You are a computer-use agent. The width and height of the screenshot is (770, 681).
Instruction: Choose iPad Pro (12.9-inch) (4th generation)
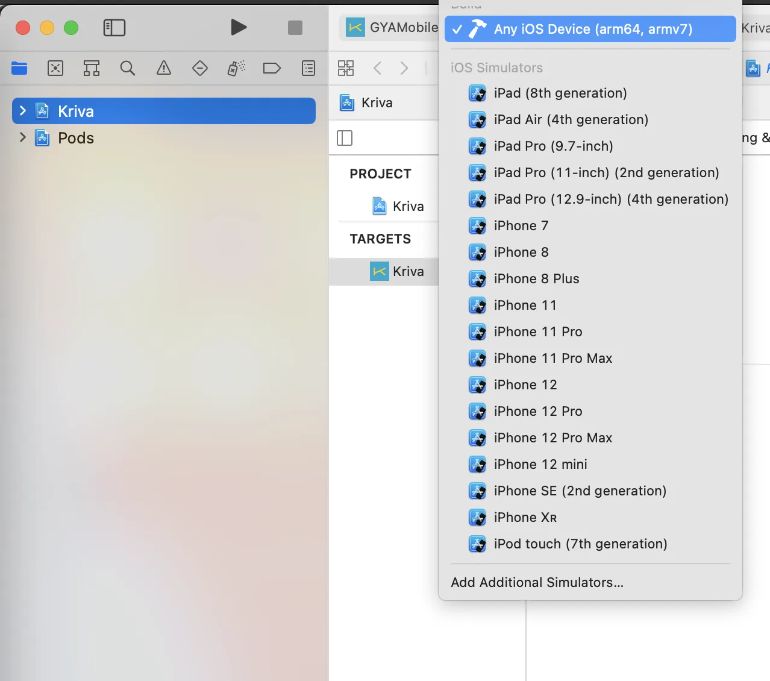point(590,199)
